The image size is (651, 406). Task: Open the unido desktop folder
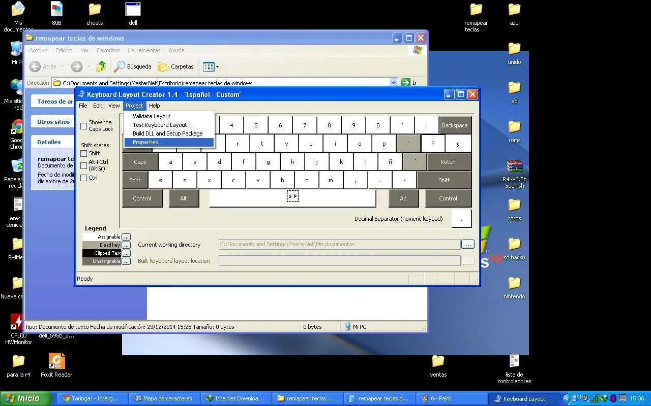point(515,53)
